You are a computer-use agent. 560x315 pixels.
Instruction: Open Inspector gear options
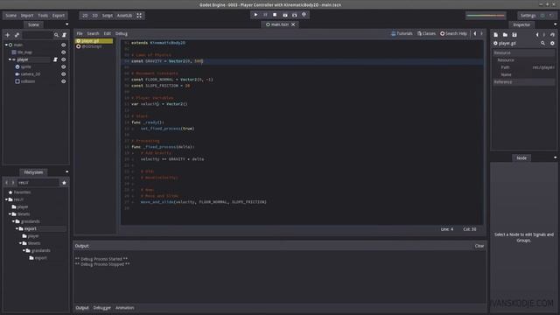click(x=552, y=43)
